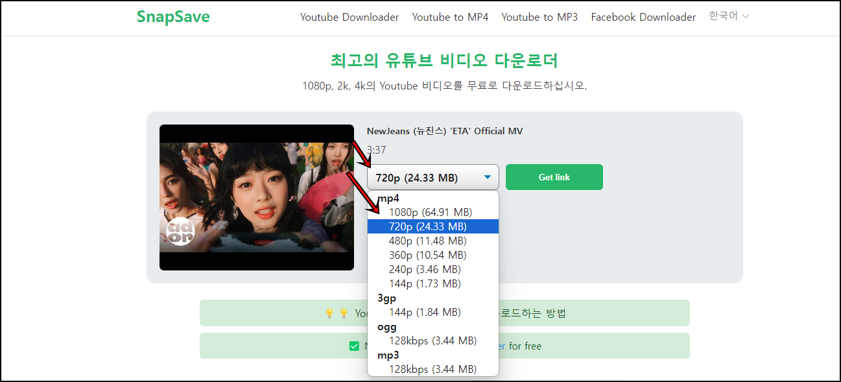Screen dimensions: 841x382
Task: Click the 3:37 duration text
Action: (377, 150)
